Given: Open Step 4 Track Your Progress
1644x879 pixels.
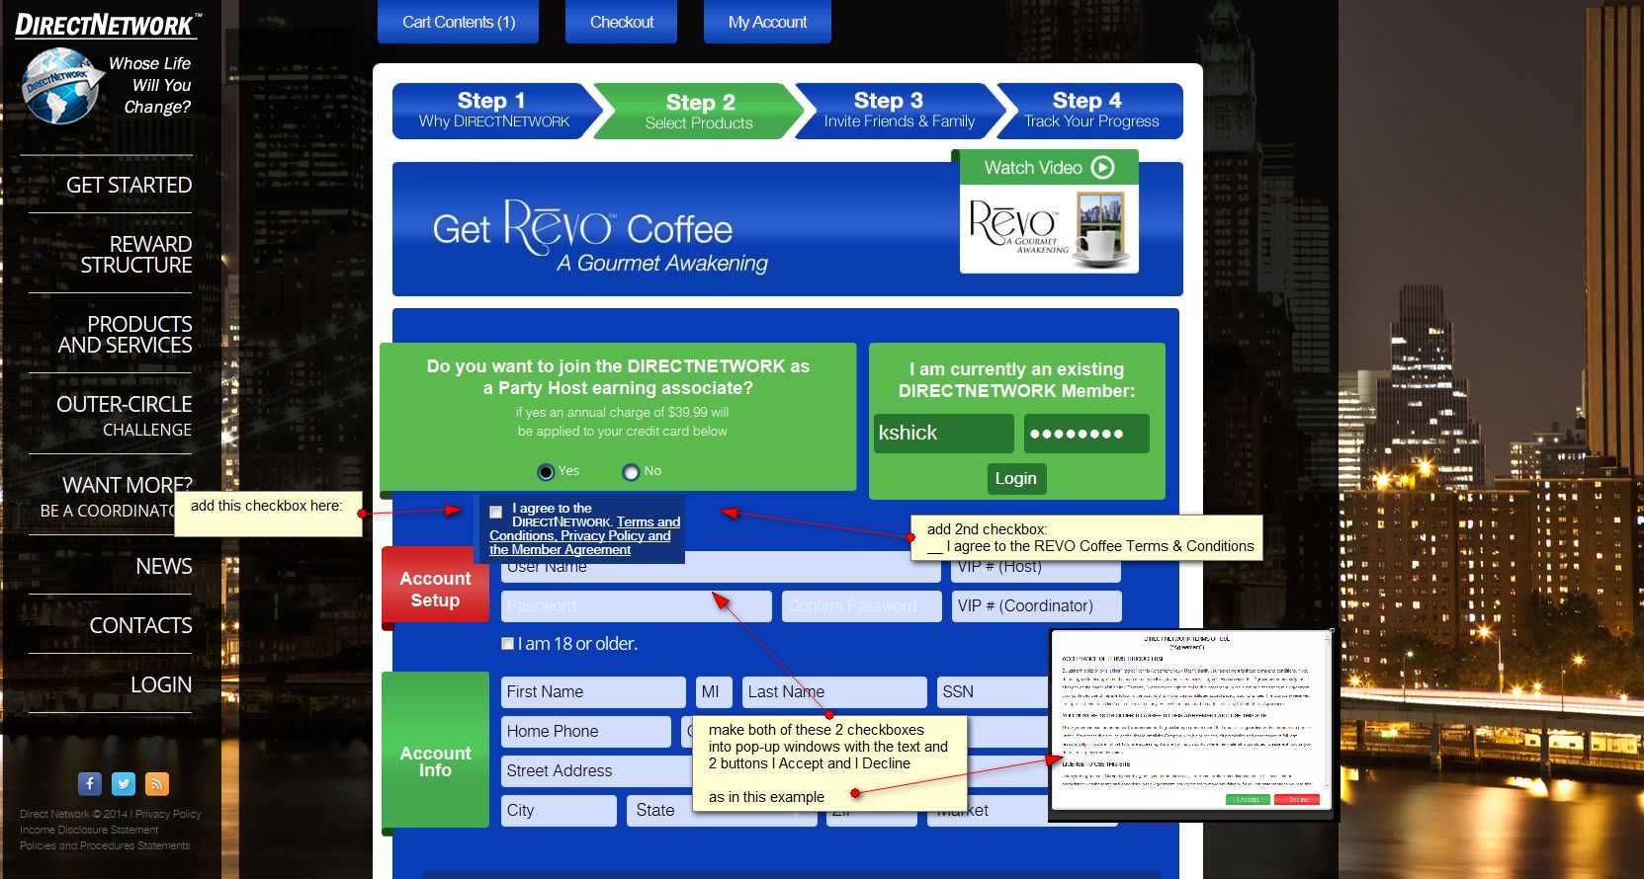Looking at the screenshot, I should (x=1090, y=110).
